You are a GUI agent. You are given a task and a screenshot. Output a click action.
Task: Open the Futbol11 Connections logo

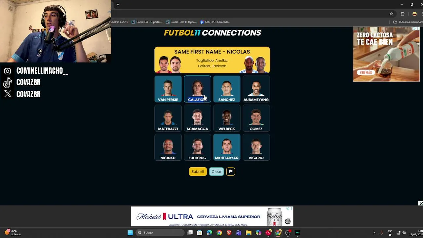coord(212,33)
